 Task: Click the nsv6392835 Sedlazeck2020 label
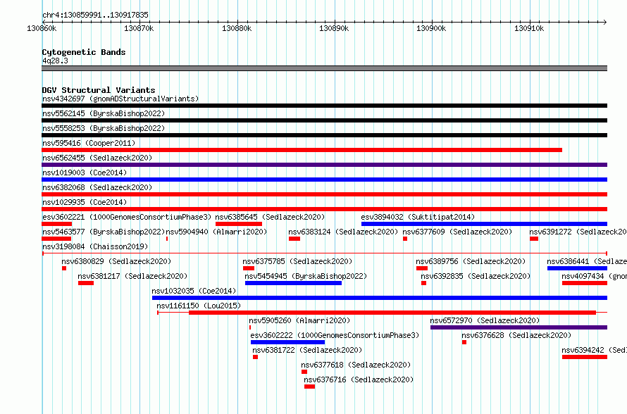coord(476,276)
